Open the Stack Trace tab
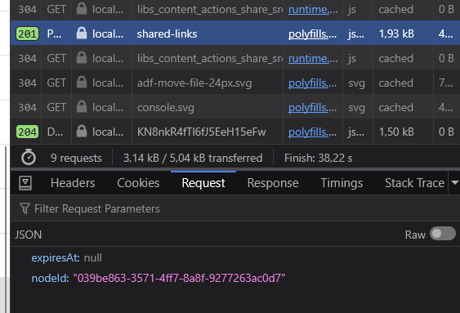This screenshot has width=460, height=313. pos(414,183)
